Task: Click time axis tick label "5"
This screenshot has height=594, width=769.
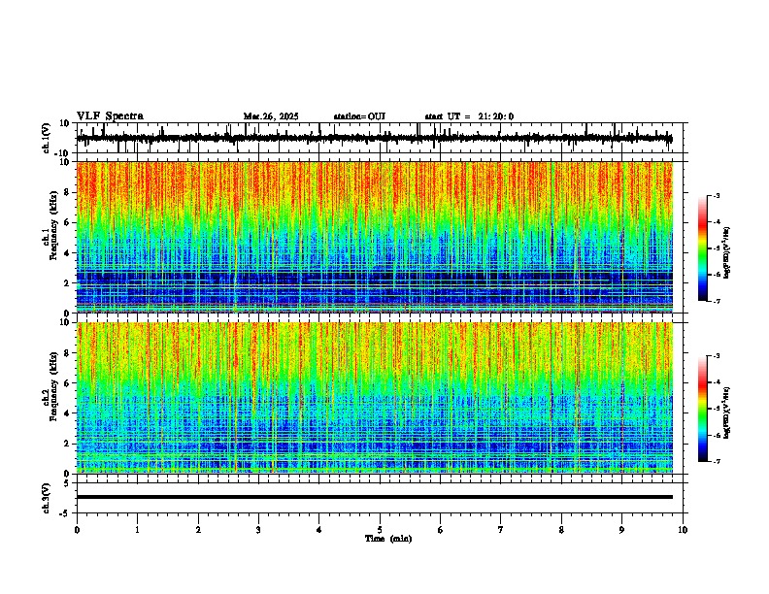Action: [380, 530]
